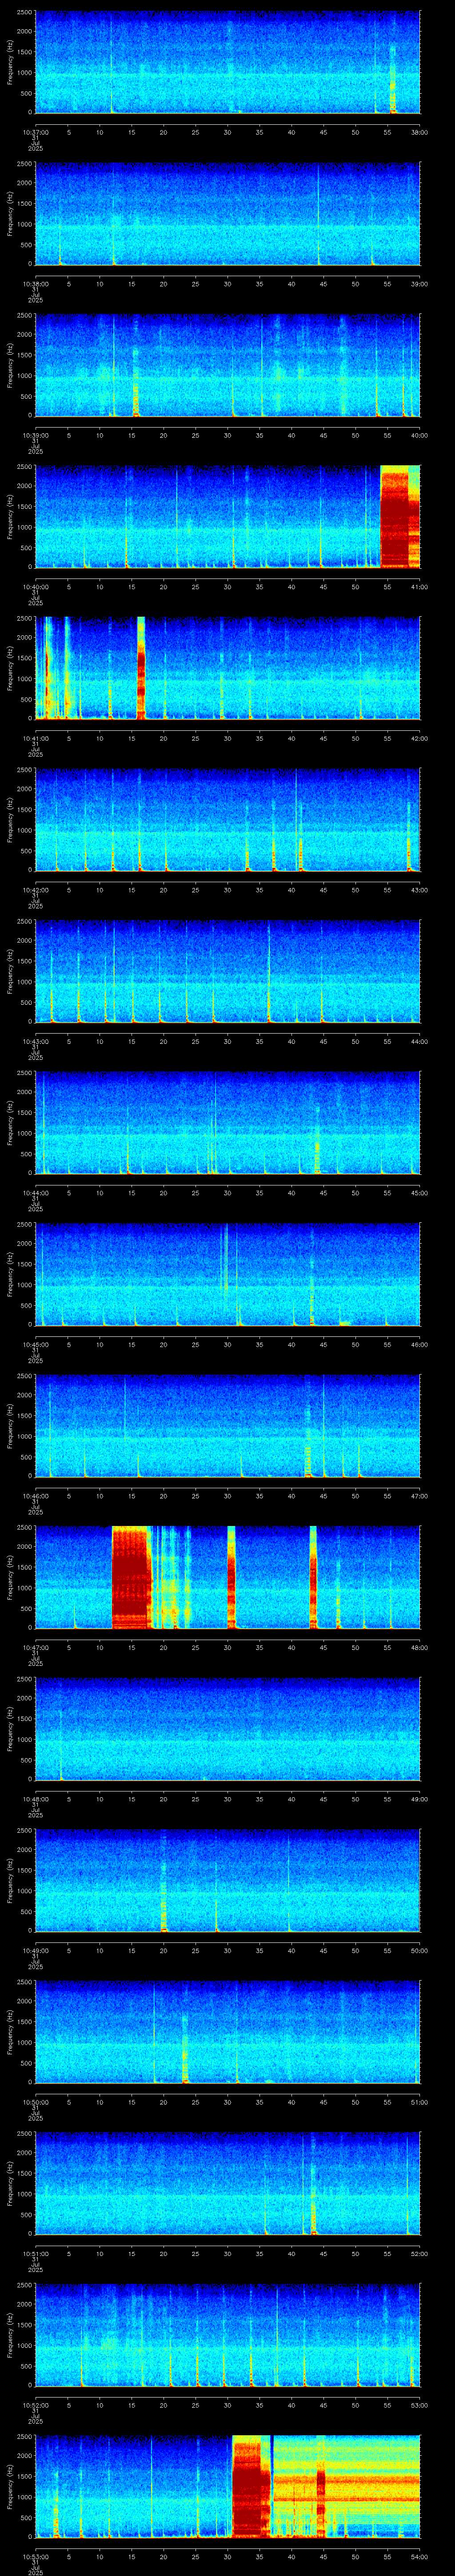The image size is (455, 2576).
Task: Open the spectrogram panel starting at 10:44:00
Action: pos(228,1123)
